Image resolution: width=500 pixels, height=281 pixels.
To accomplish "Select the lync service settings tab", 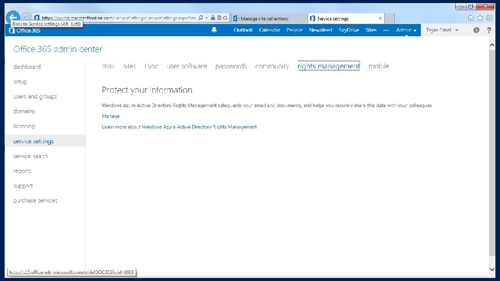I will pyautogui.click(x=151, y=66).
